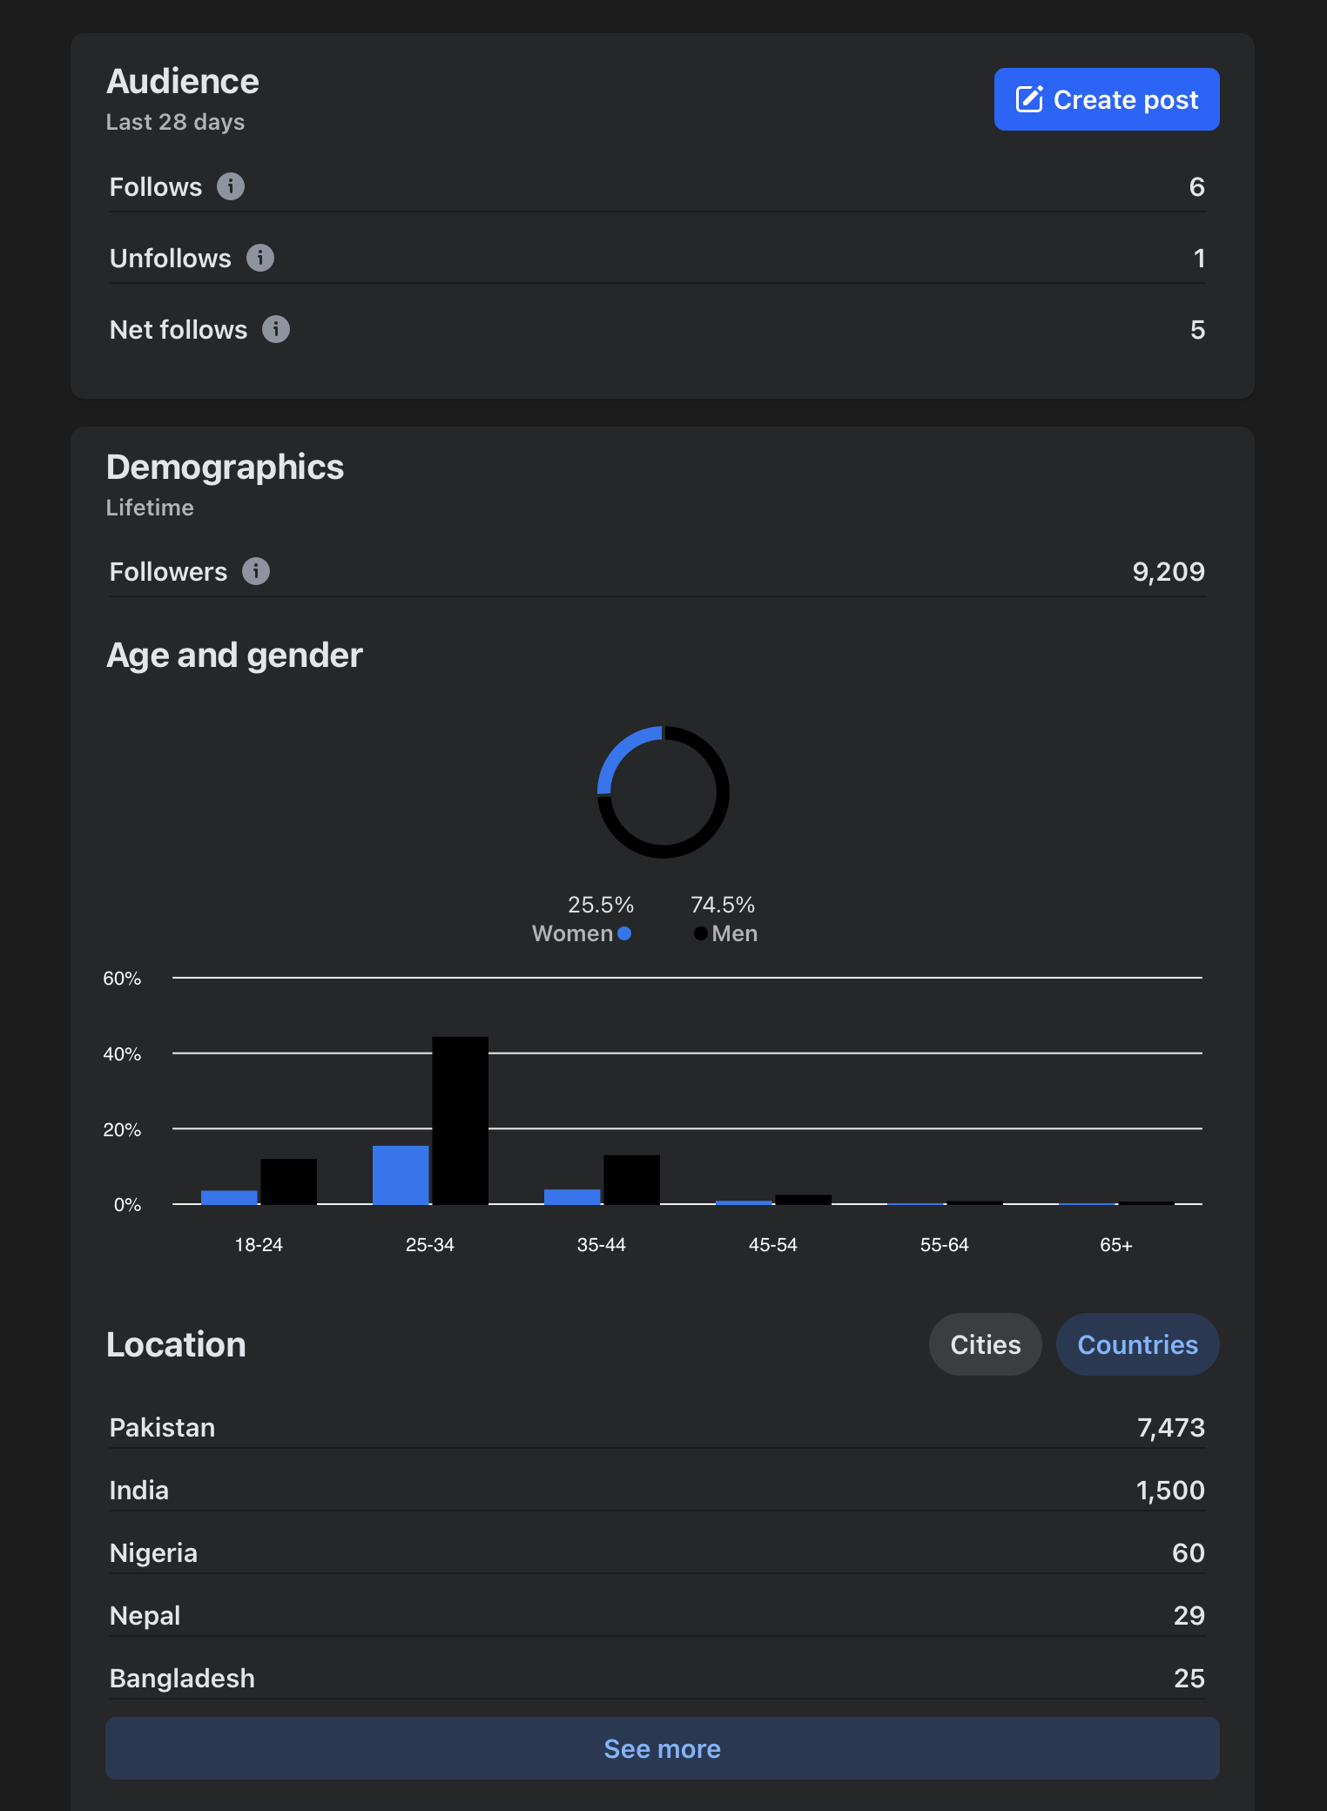Select the Countries location tab
Image resolution: width=1327 pixels, height=1811 pixels.
point(1137,1344)
